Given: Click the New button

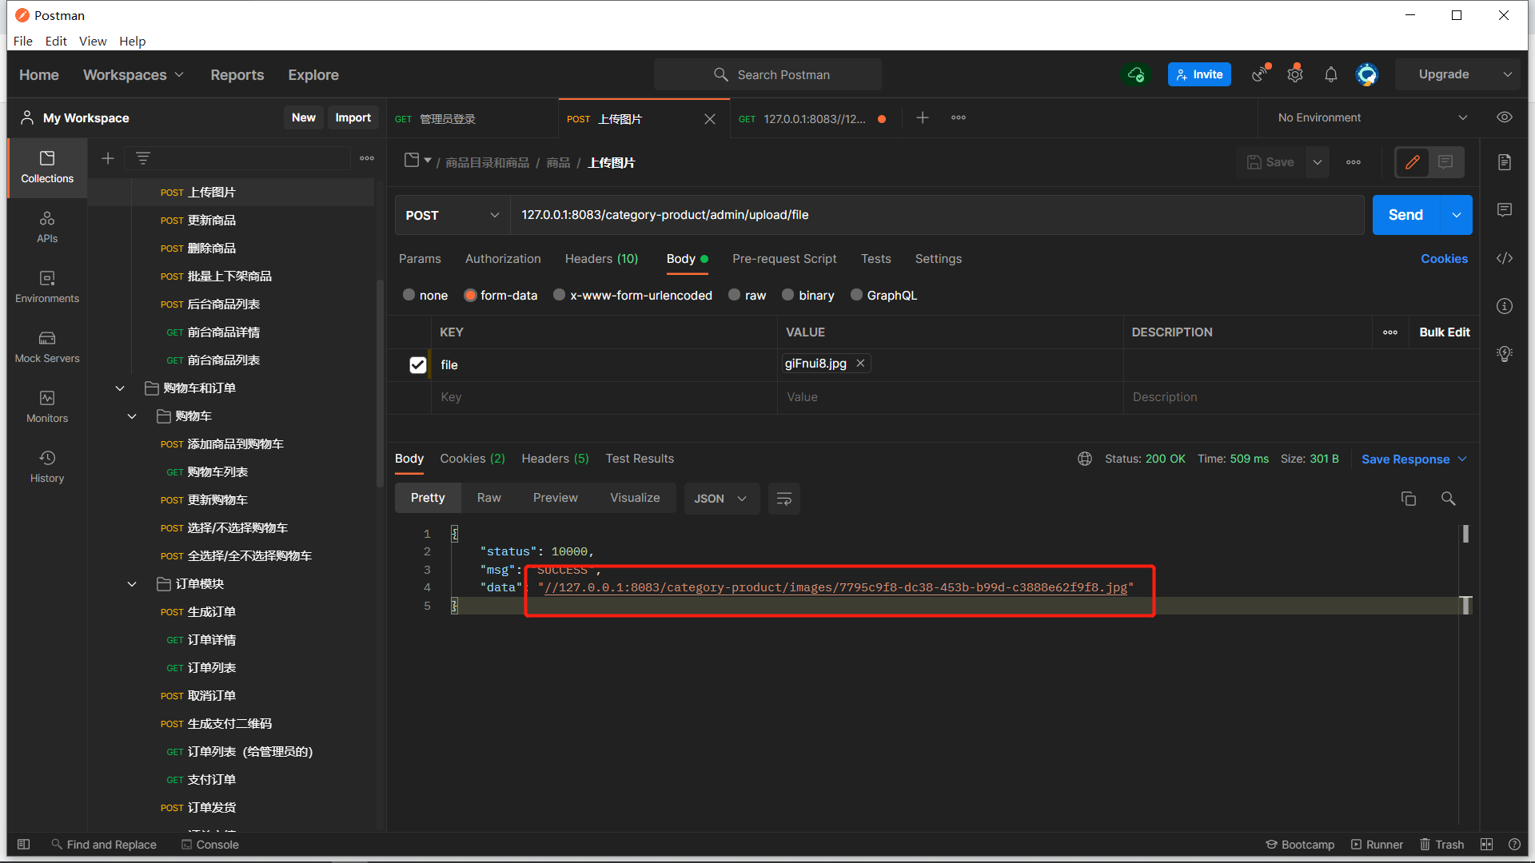Looking at the screenshot, I should pos(304,117).
